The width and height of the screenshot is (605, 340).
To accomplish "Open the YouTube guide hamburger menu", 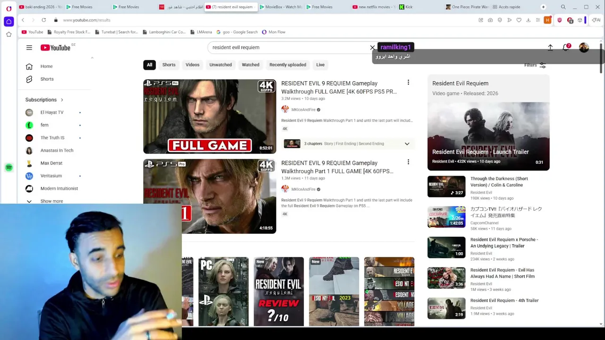I will tap(29, 48).
